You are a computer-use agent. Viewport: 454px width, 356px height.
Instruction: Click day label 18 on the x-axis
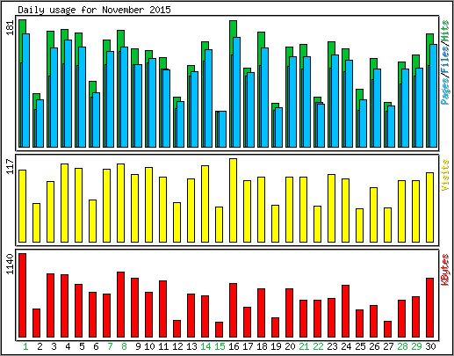262,346
